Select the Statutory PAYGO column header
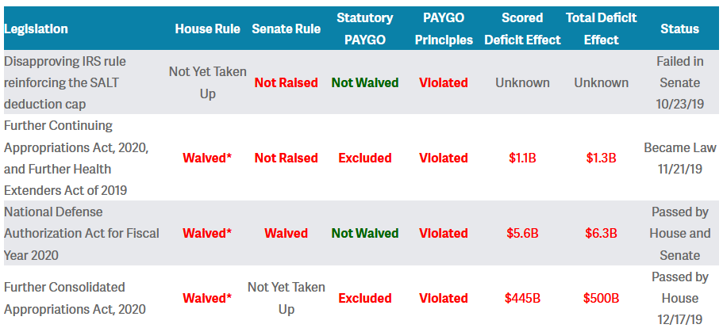Image resolution: width=723 pixels, height=332 pixels. click(x=364, y=29)
